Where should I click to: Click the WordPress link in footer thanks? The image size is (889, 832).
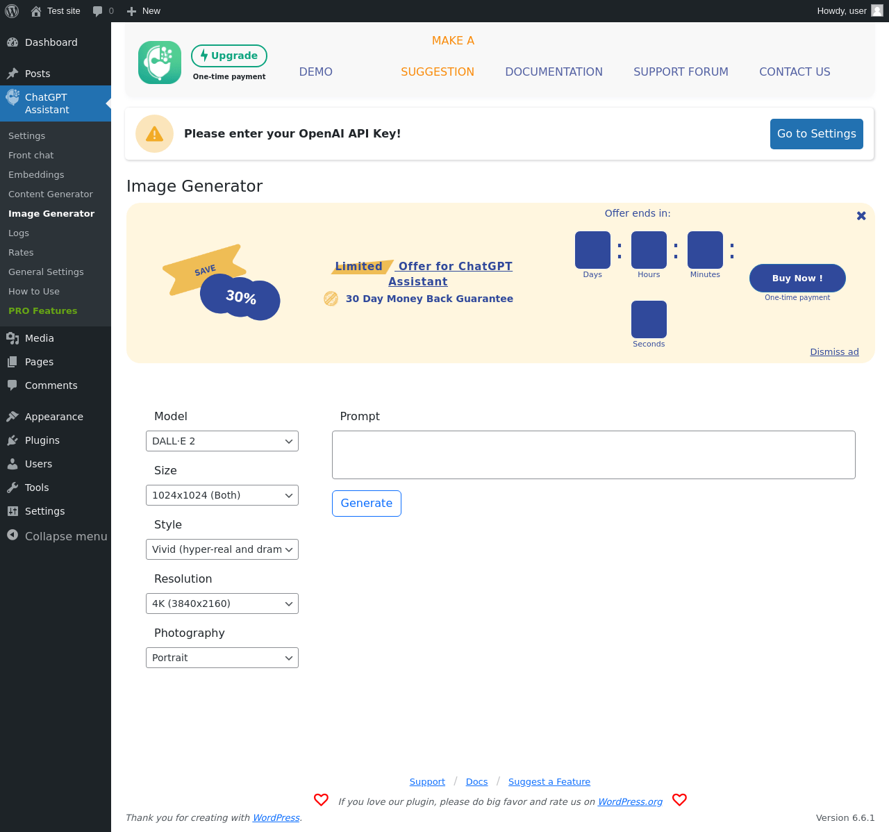point(276,818)
